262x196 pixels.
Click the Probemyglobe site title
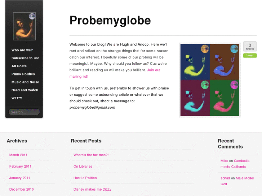[110, 20]
